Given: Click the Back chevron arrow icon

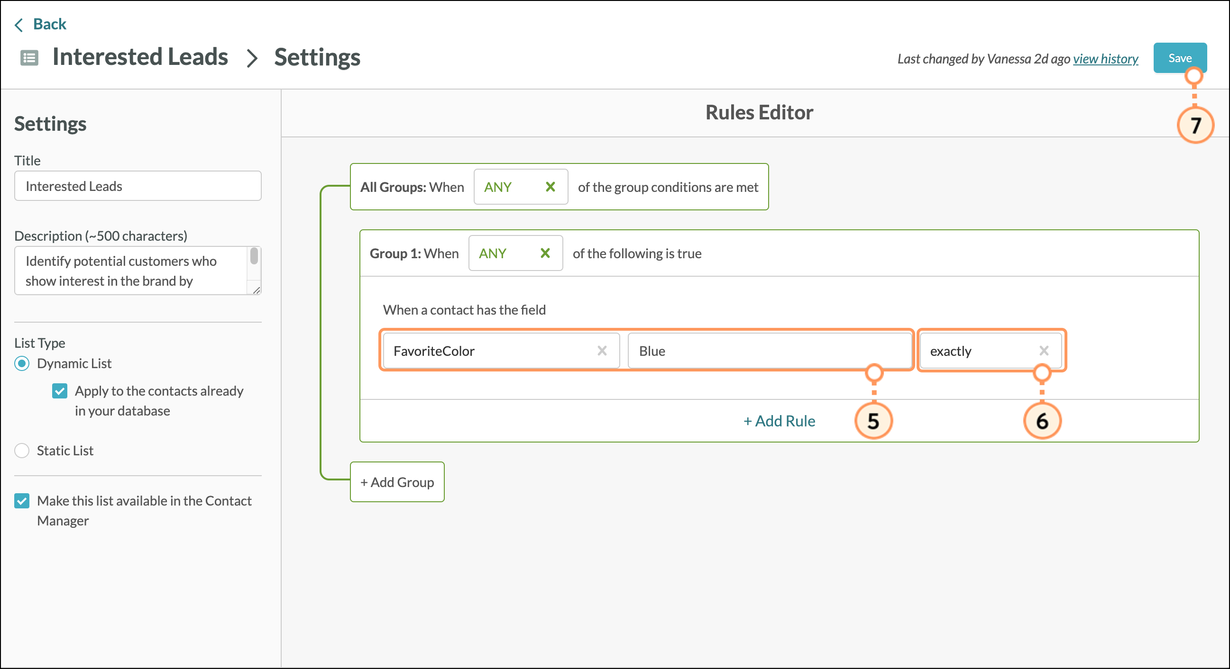Looking at the screenshot, I should tap(18, 25).
